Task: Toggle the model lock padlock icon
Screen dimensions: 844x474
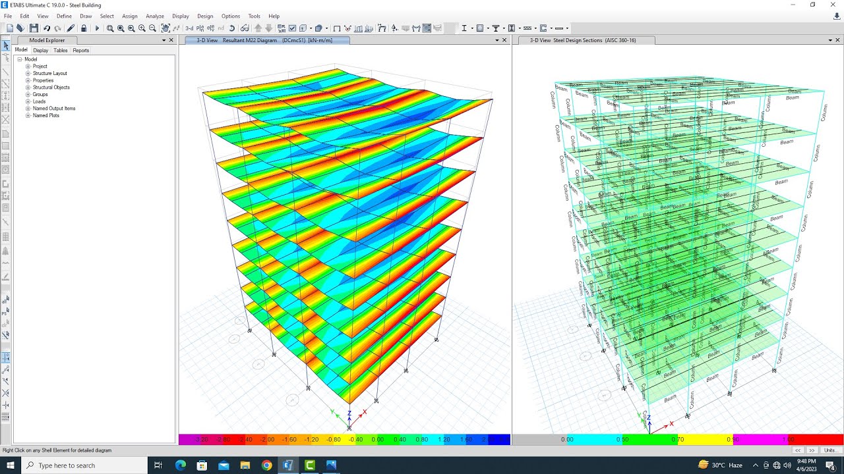Action: [x=84, y=28]
